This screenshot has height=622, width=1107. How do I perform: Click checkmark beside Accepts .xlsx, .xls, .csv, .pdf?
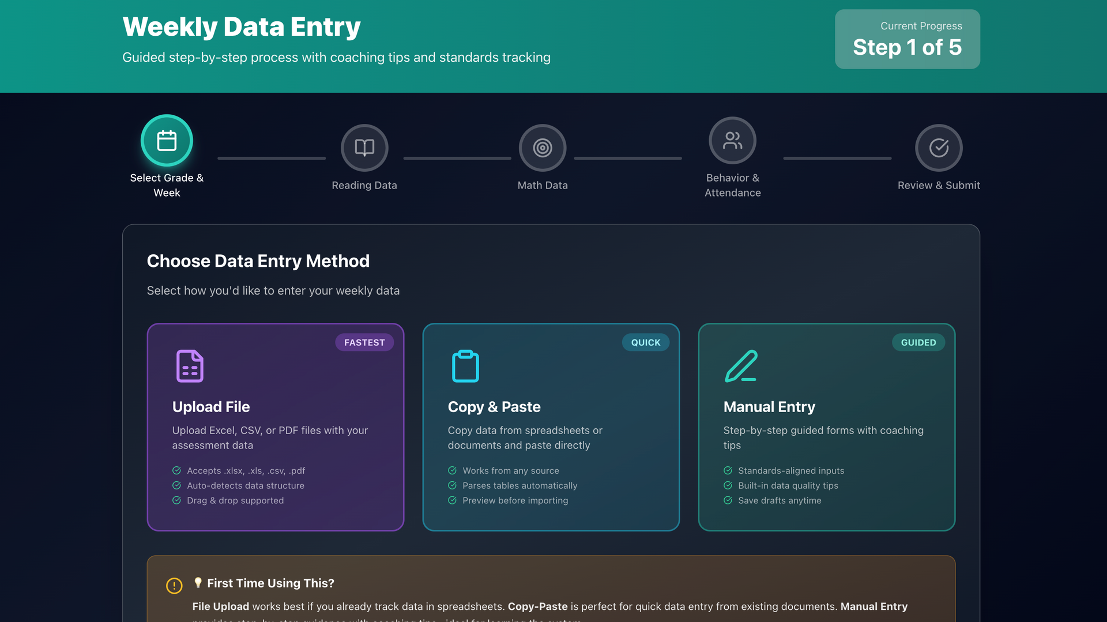point(176,470)
